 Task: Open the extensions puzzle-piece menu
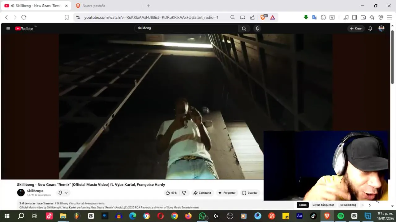point(323,17)
